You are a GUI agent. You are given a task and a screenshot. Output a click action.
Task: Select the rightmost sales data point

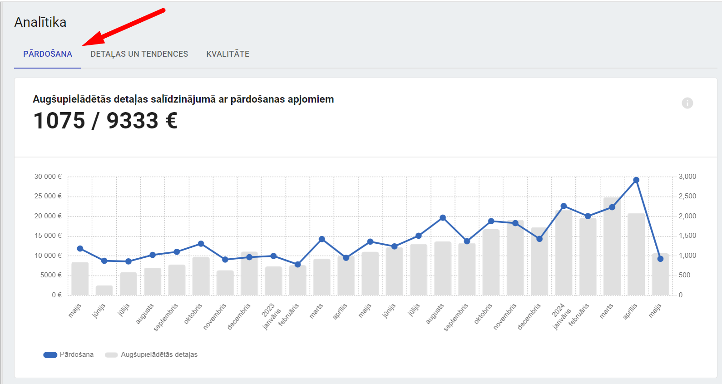(660, 259)
